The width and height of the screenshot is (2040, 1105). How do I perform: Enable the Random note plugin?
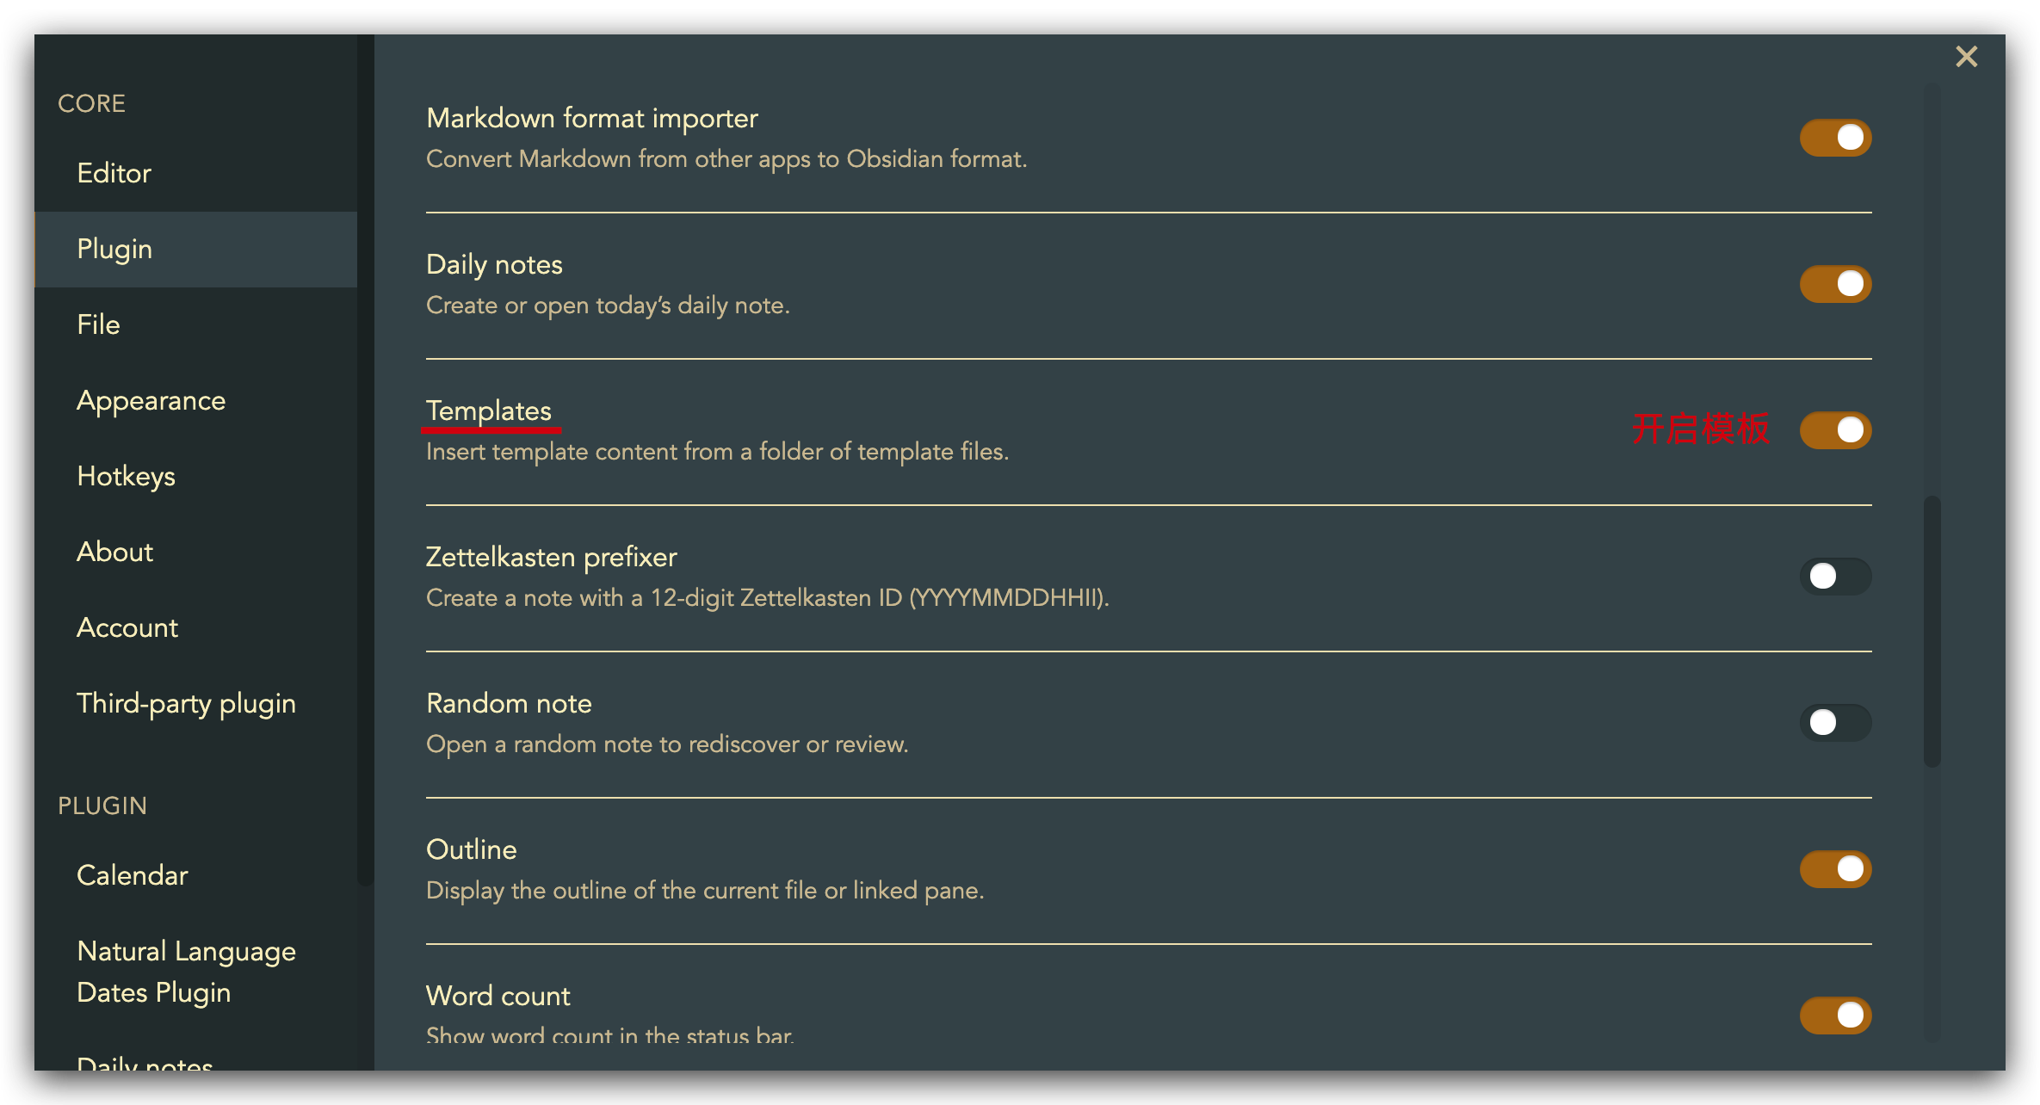click(1835, 723)
